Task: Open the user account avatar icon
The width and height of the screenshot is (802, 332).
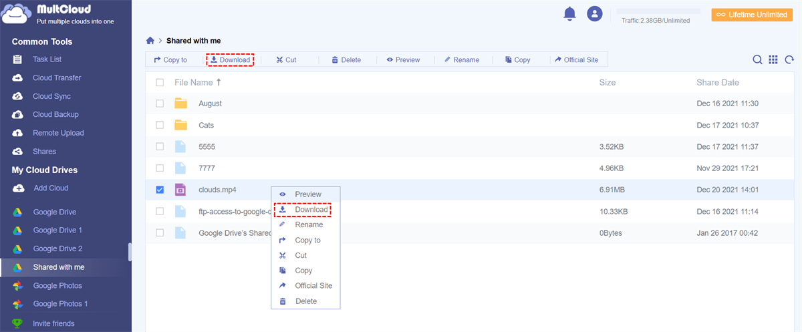Action: [x=594, y=13]
